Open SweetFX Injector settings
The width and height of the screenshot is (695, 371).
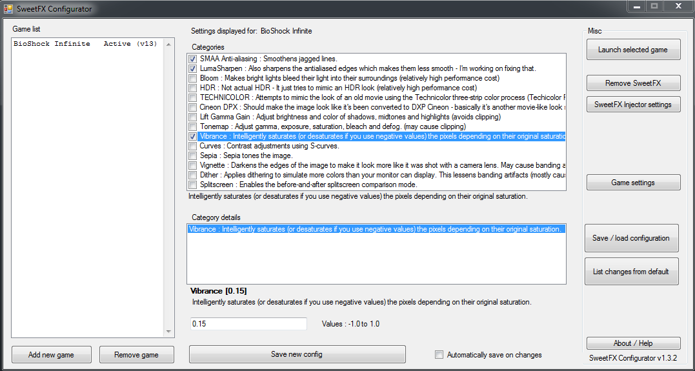coord(633,105)
